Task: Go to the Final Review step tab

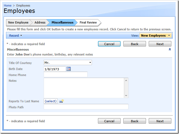Action: (x=88, y=22)
